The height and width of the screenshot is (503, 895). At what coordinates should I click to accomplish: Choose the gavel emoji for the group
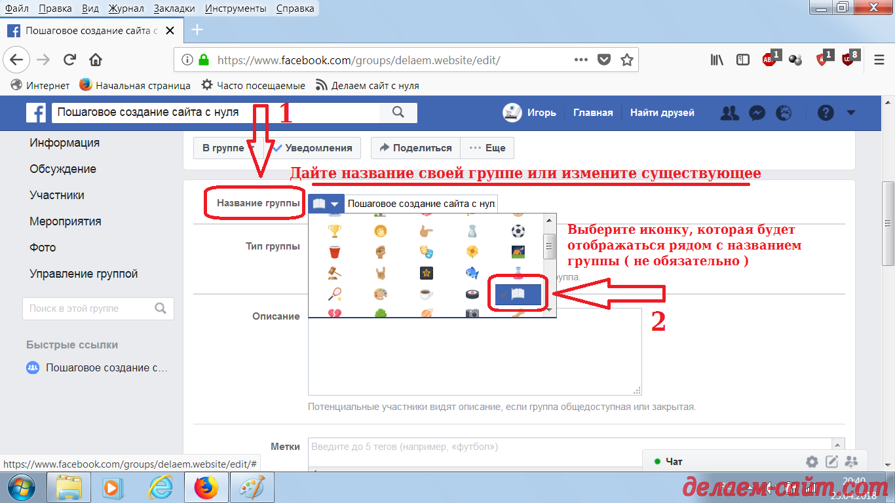tap(333, 272)
